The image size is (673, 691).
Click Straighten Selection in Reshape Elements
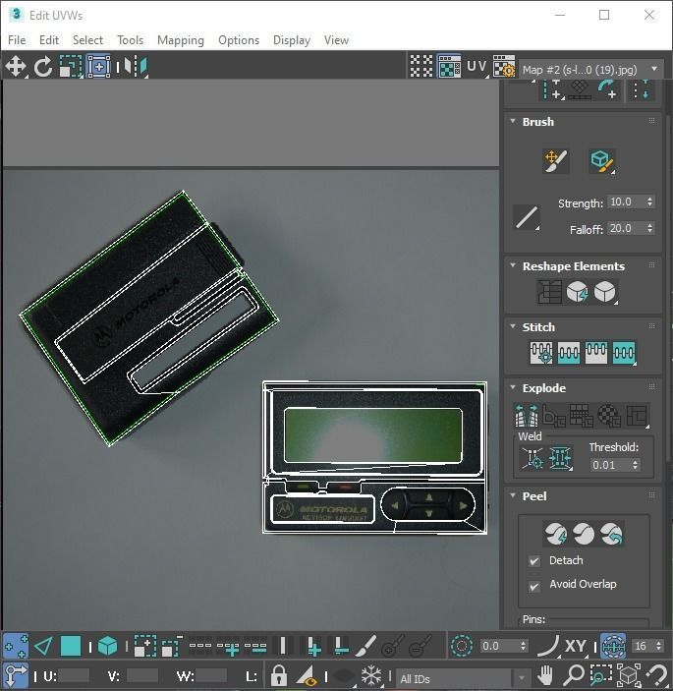pos(550,292)
